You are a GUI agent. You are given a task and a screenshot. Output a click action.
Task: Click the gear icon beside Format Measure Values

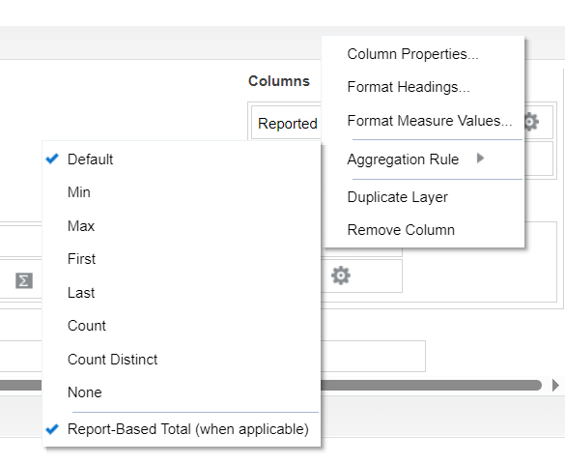pyautogui.click(x=531, y=122)
